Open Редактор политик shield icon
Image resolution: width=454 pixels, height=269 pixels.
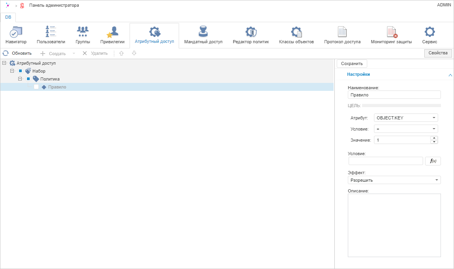[x=251, y=32]
